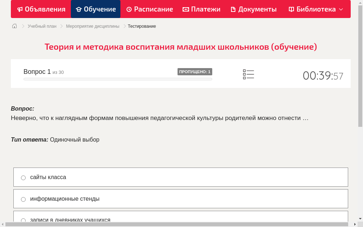This screenshot has height=227, width=363.
Task: Select the graduation cap icon for Обучение
Action: (x=79, y=9)
